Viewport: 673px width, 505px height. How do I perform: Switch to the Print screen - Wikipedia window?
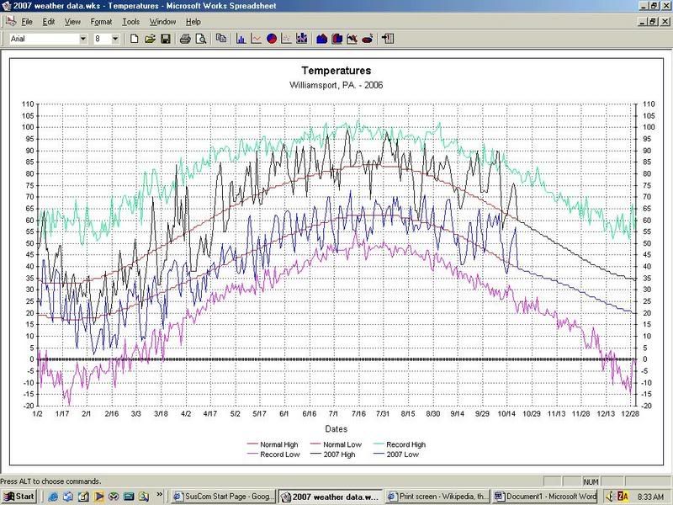click(x=437, y=497)
